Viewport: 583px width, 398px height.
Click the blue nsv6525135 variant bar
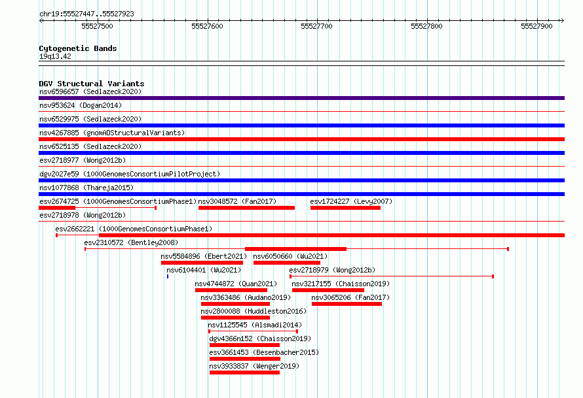pyautogui.click(x=301, y=153)
